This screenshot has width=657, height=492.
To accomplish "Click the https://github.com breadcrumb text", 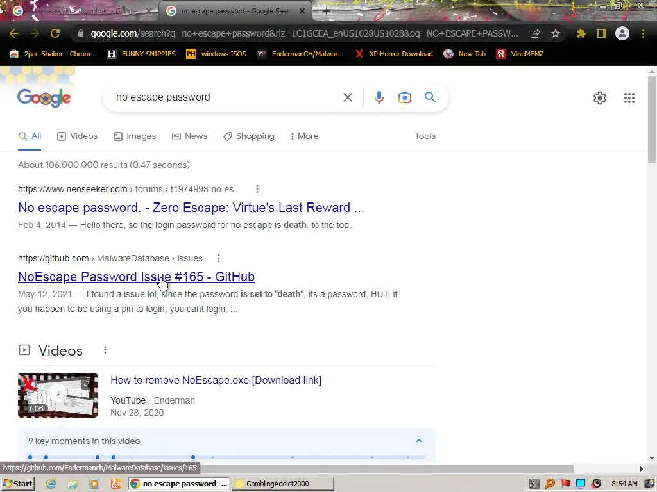I will click(53, 258).
